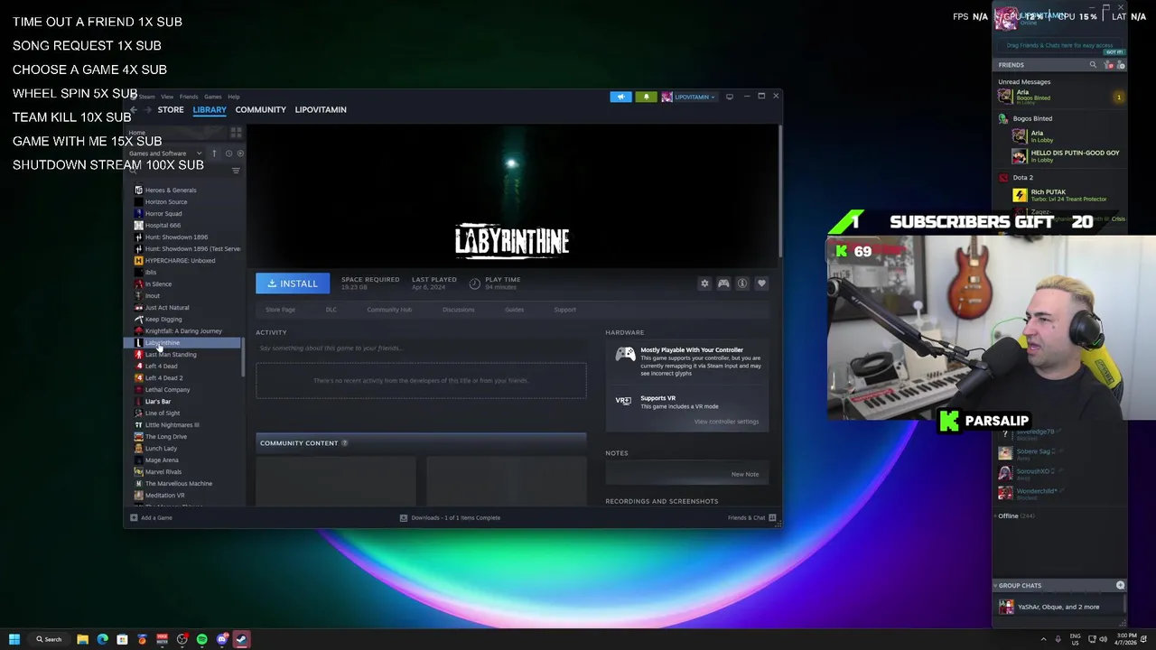Viewport: 1156px width, 650px height.
Task: Open chat with Rich PUTAK
Action: pyautogui.click(x=1060, y=195)
